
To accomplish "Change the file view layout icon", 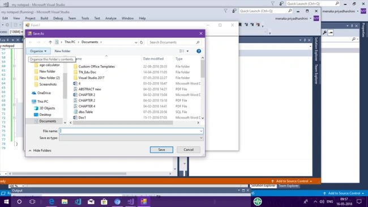I will [x=182, y=51].
